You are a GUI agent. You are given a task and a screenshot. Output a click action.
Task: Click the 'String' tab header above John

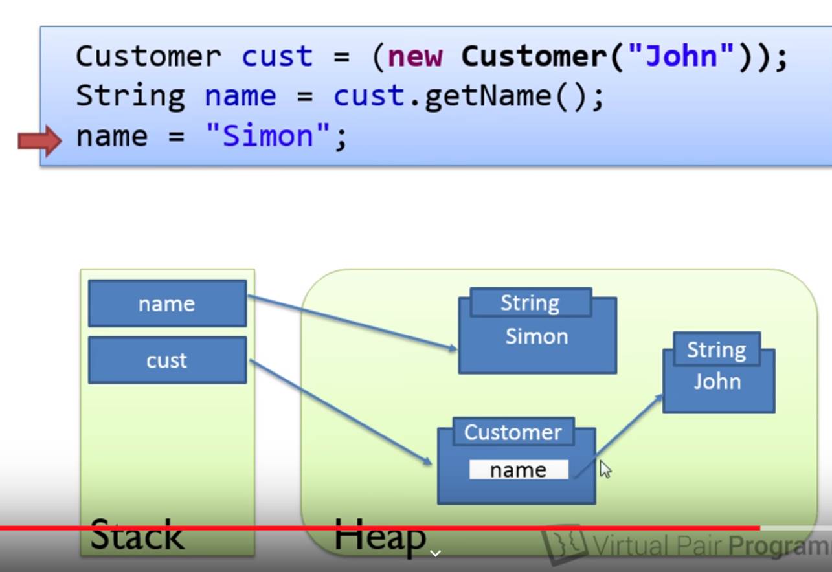point(716,349)
